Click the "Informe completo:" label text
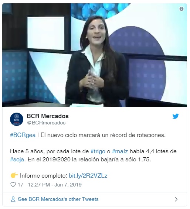Screen dimensions: 190x209 coord(44,176)
